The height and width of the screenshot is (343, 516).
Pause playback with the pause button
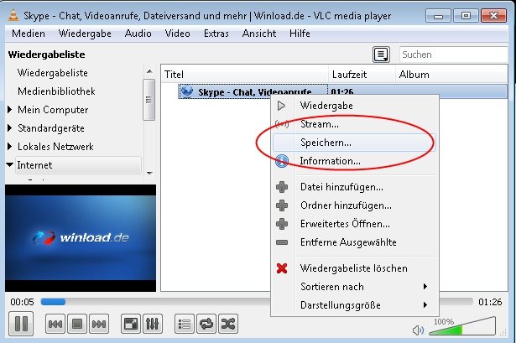[x=21, y=324]
